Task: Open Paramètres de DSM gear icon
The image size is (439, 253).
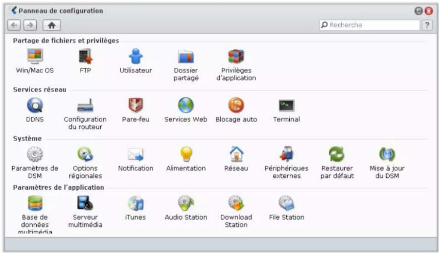Action: click(x=35, y=154)
